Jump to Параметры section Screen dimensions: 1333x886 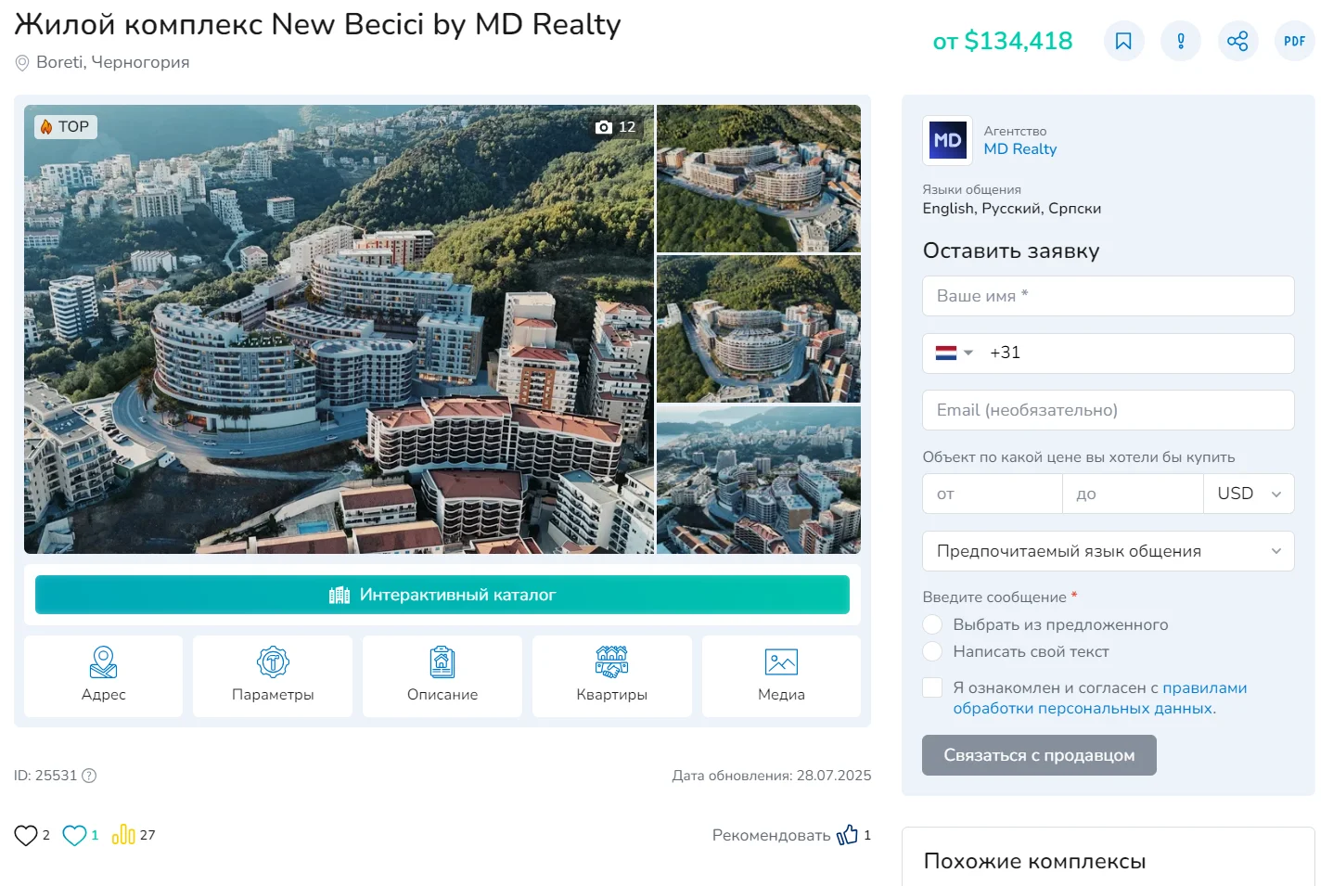tap(273, 675)
